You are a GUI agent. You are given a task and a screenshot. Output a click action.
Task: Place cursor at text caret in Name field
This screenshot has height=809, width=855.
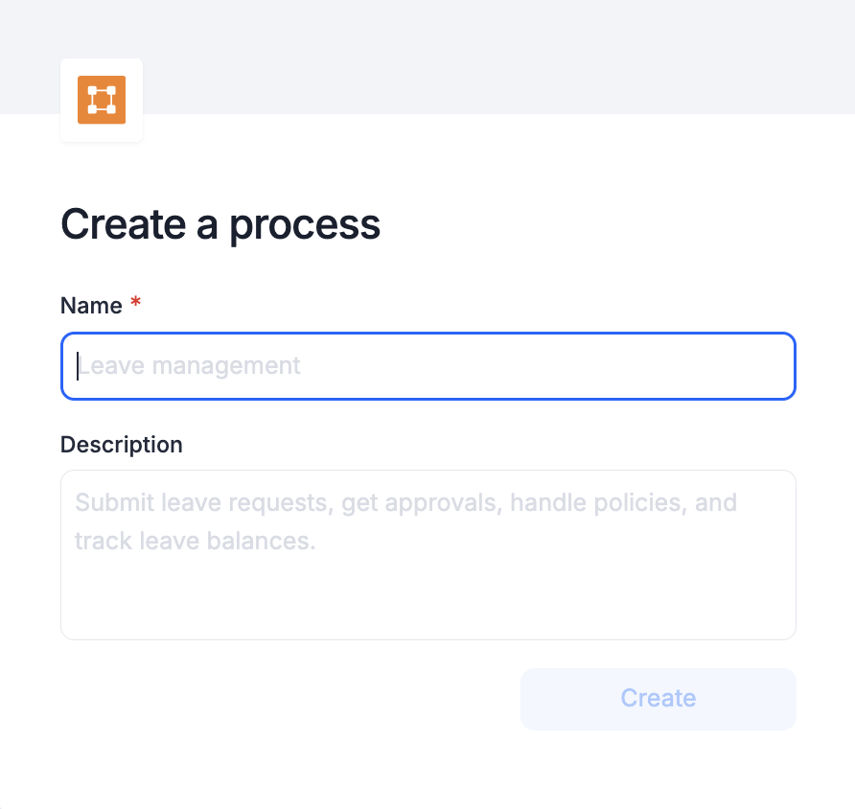[78, 365]
